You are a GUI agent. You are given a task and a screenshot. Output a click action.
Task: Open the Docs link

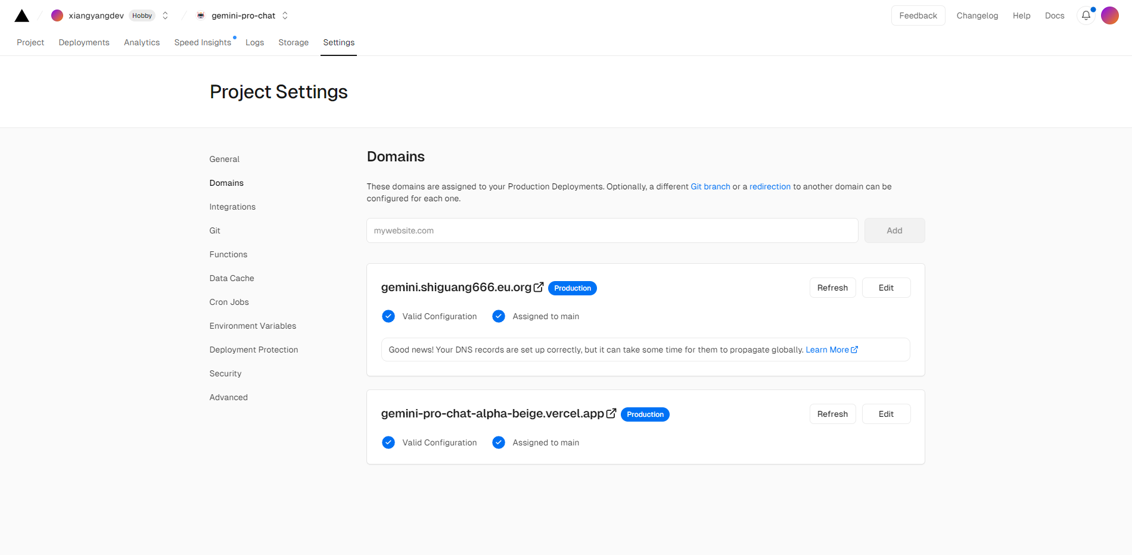[1055, 15]
